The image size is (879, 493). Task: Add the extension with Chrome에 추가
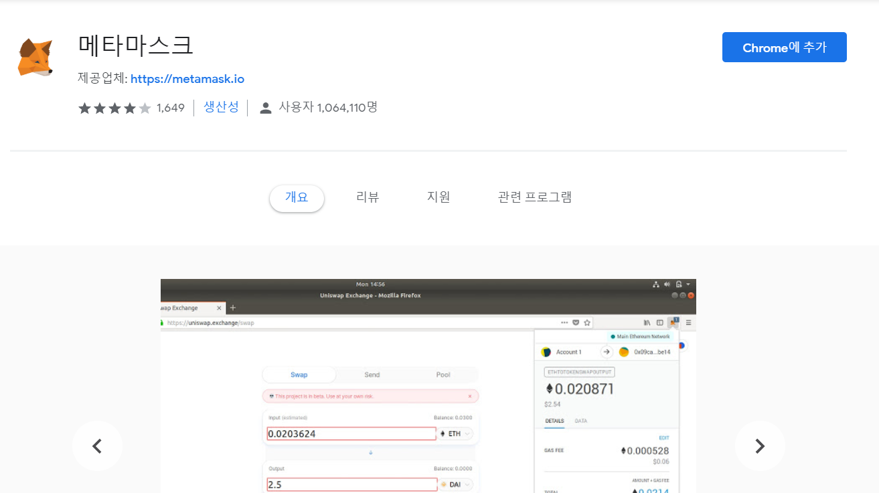[784, 47]
